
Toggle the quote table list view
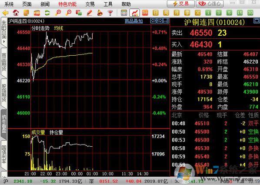[x=124, y=13]
